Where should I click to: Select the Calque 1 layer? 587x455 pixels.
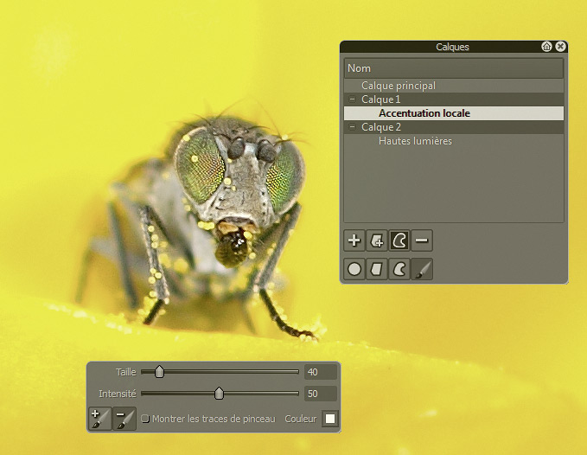(454, 99)
